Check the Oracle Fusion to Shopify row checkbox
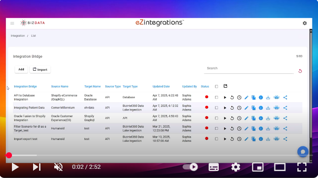 [x=216, y=118]
